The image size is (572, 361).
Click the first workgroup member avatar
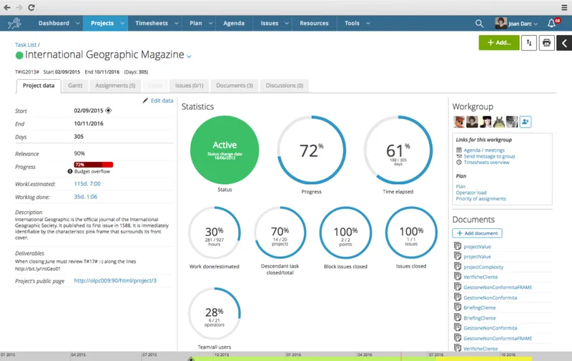pos(459,122)
